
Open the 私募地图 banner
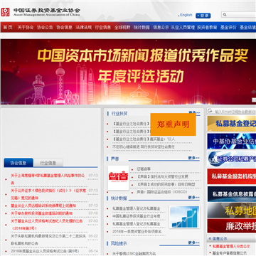point(232,210)
